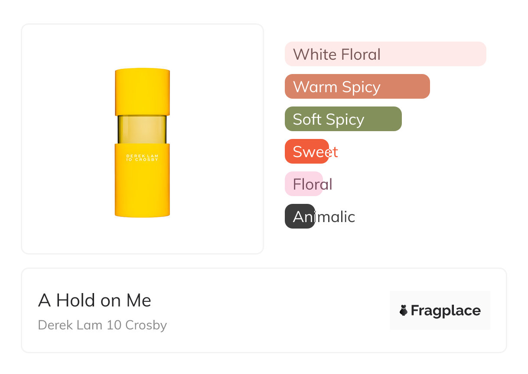This screenshot has width=528, height=374.
Task: Click the 'Floral' word in the White Floral bar
Action: [x=361, y=55]
